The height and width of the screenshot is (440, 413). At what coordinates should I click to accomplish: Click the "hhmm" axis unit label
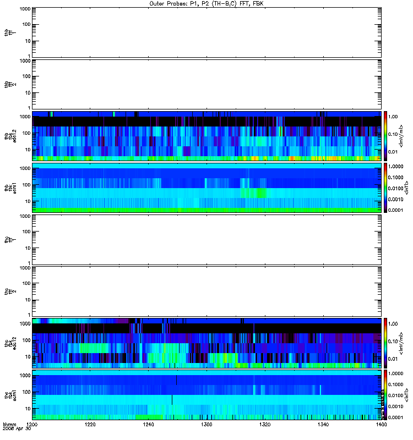[x=9, y=425]
